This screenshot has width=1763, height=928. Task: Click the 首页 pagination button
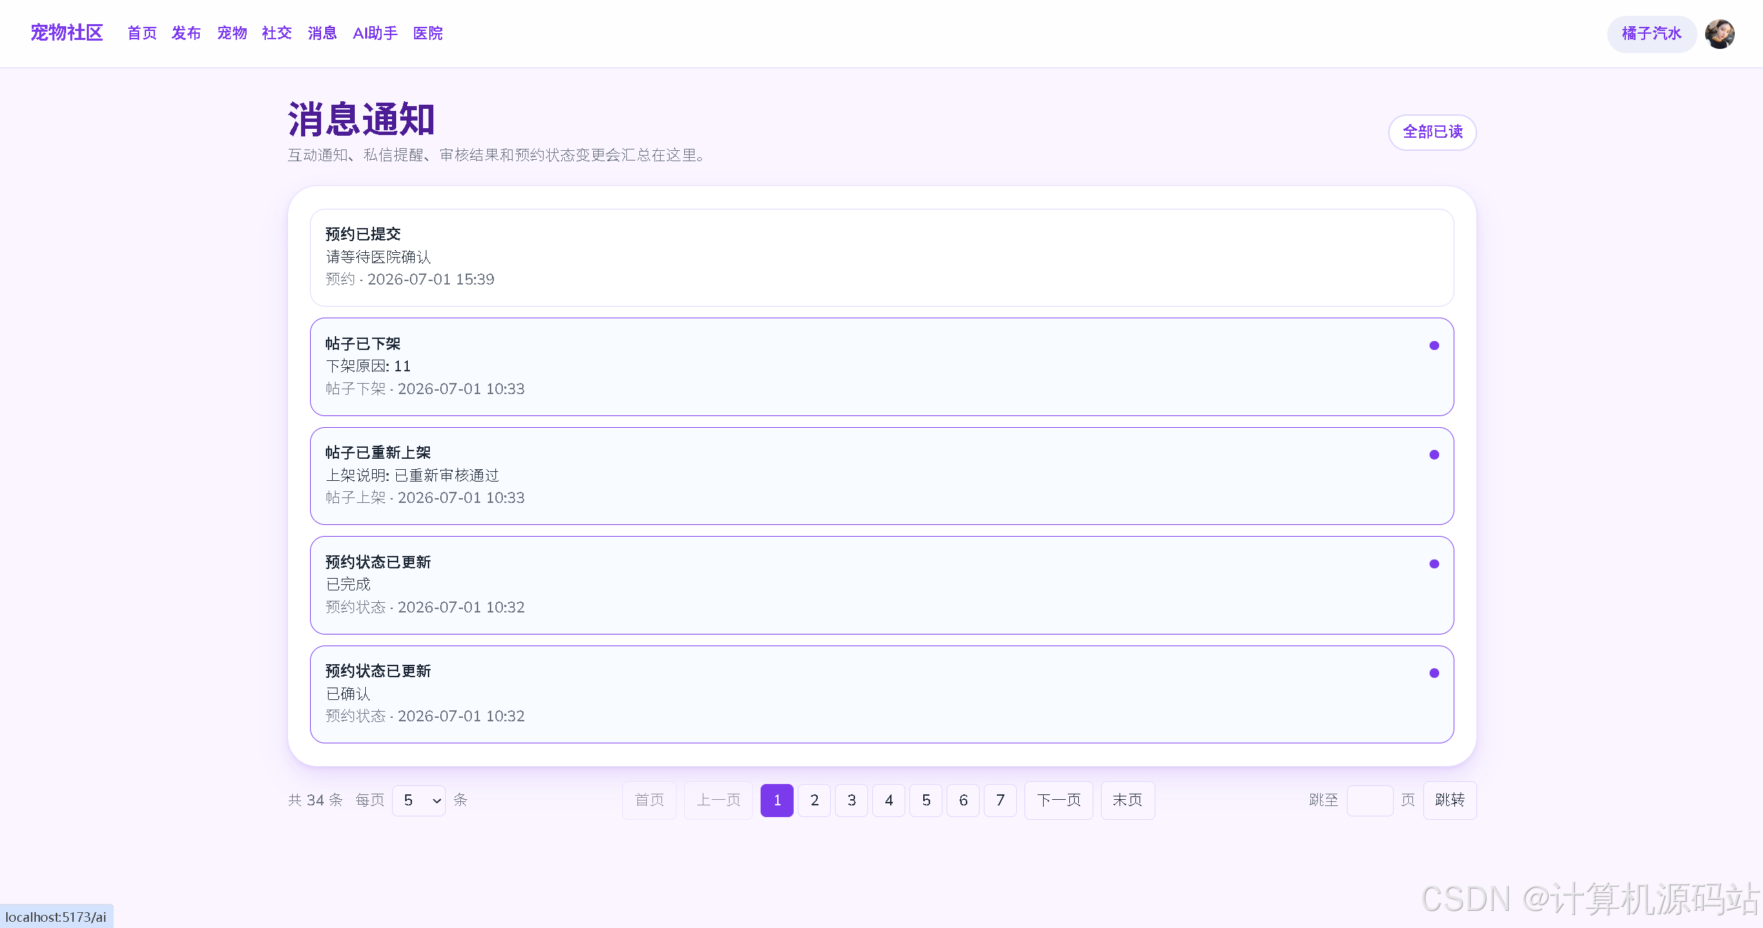[x=649, y=801]
